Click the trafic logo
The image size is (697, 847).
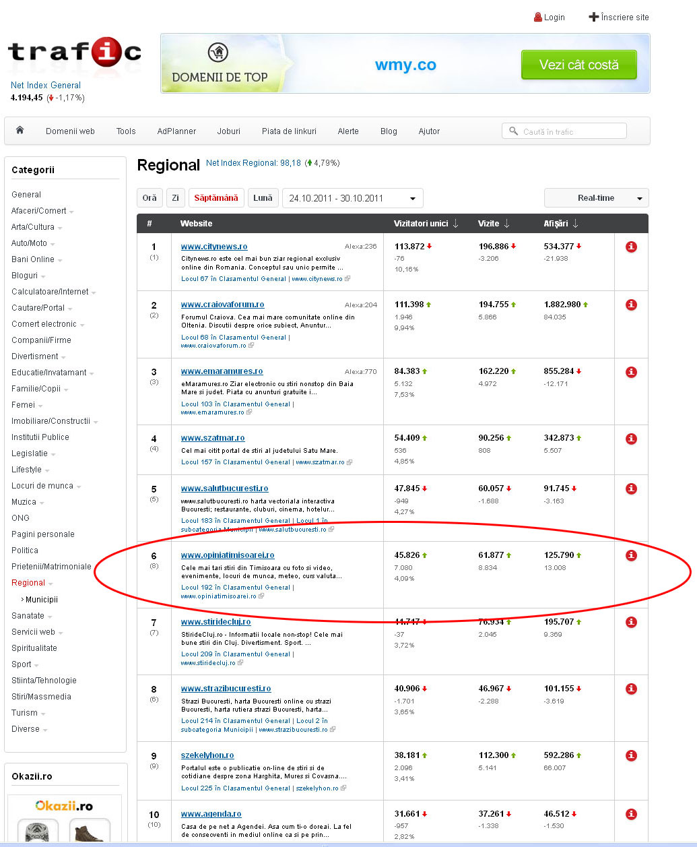74,52
